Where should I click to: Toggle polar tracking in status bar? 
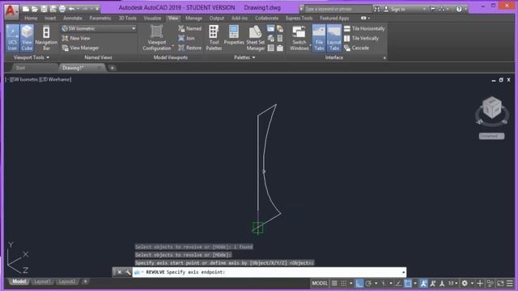point(368,283)
